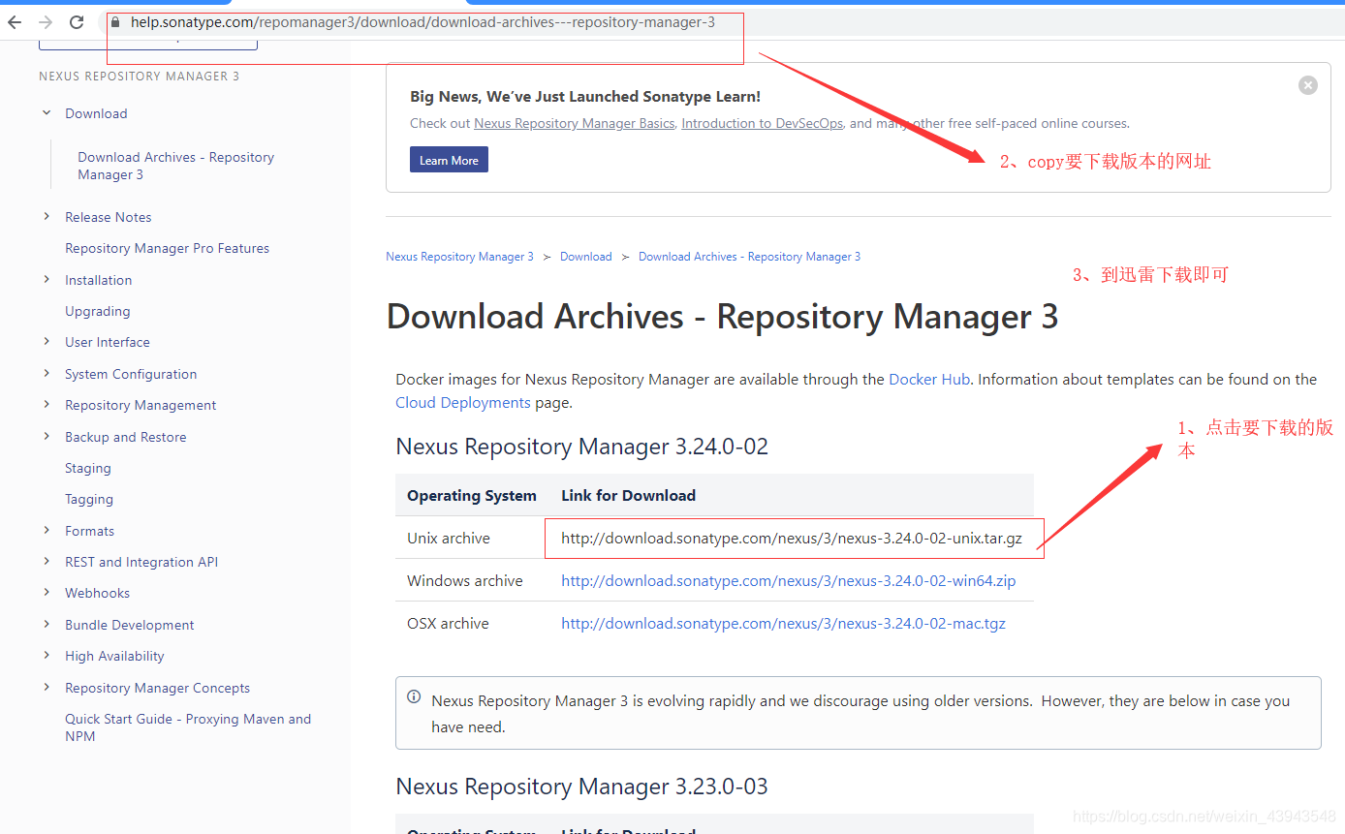Click the nexus-3.24.0-02-mac.tgz download link
The height and width of the screenshot is (834, 1345).
tap(783, 624)
